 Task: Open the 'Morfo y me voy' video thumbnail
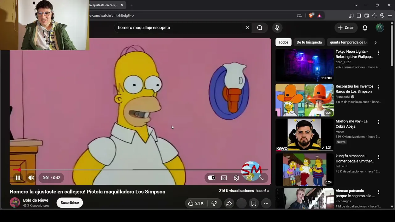[x=305, y=135]
